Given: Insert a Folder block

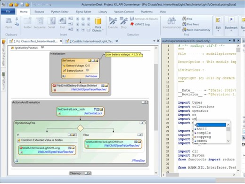Looking at the screenshot, I should tap(28, 23).
